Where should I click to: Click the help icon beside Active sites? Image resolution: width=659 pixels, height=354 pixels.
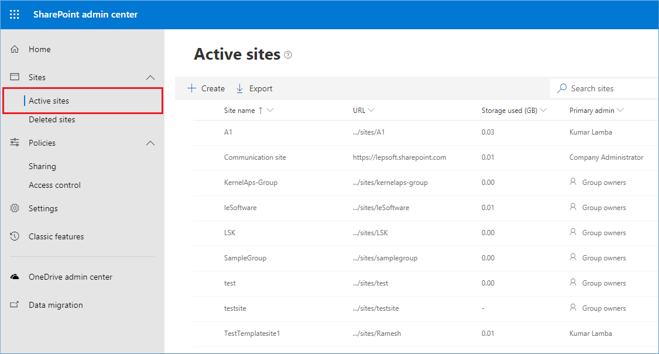coord(288,54)
